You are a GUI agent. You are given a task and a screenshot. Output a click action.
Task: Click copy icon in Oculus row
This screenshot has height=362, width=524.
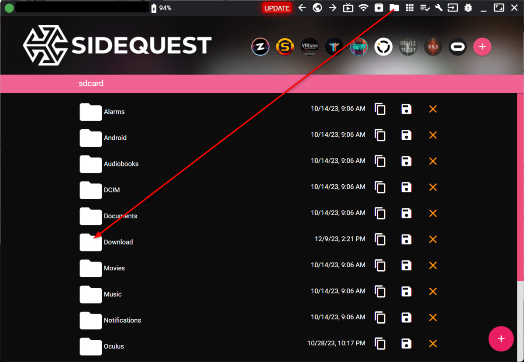point(380,344)
